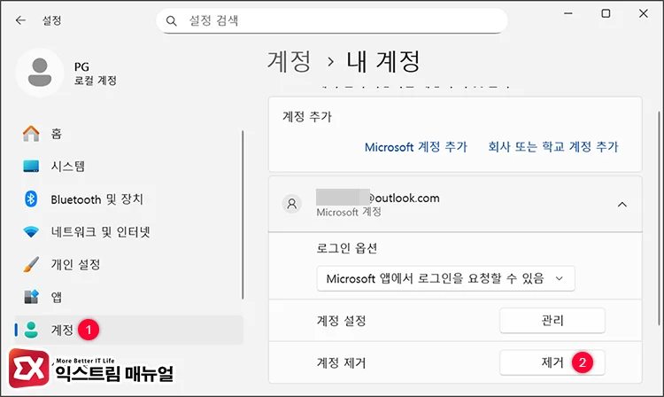Open 앱 settings category

128,297
